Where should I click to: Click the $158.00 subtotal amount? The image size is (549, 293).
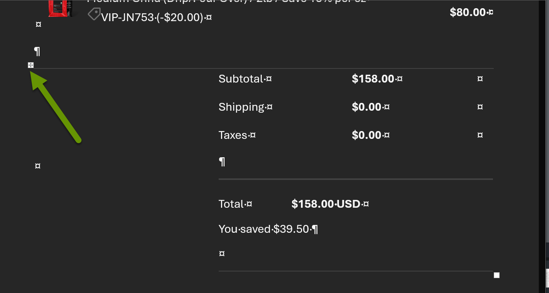[373, 79]
